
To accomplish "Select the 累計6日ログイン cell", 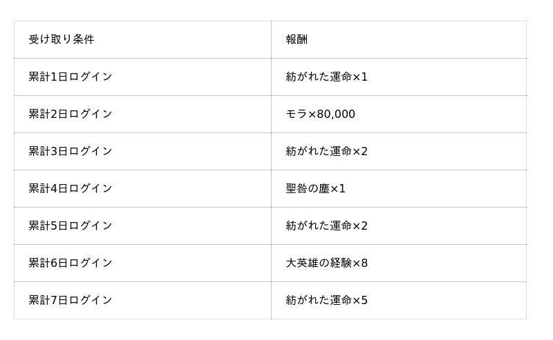I will (x=71, y=263).
